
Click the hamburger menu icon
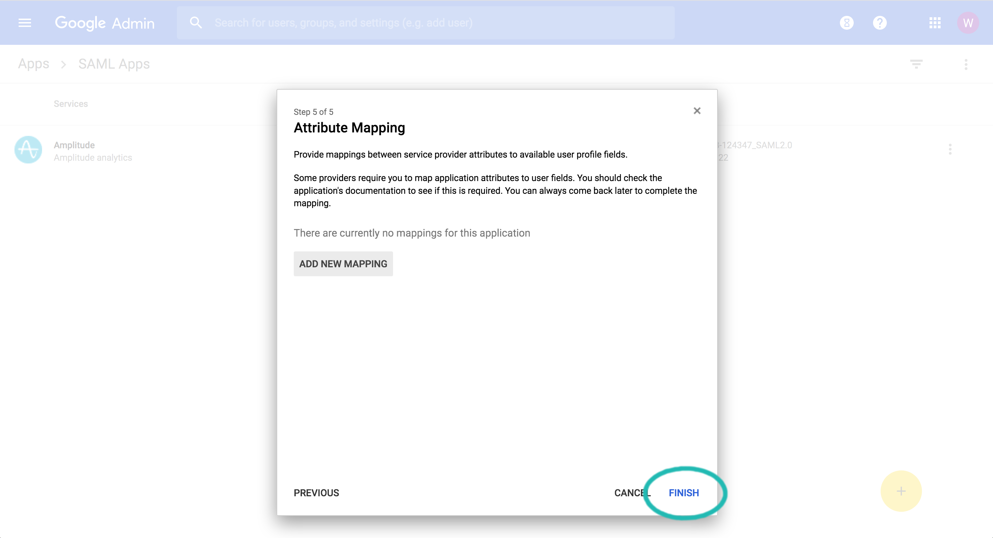tap(24, 22)
